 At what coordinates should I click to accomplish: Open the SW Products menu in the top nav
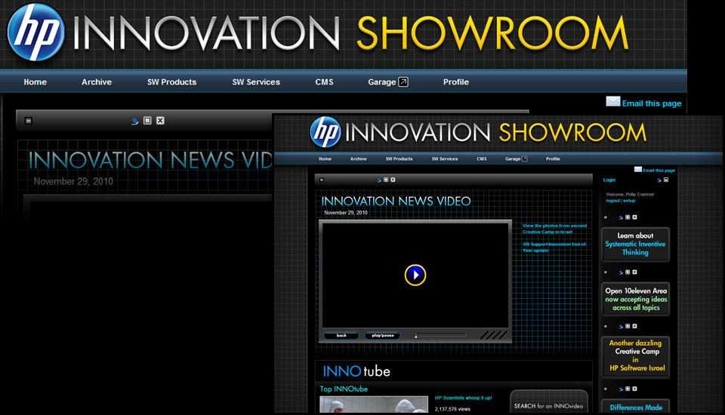171,82
